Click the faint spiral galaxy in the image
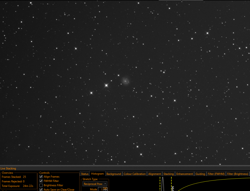Image resolution: width=250 pixels, height=191 pixels. (126, 81)
